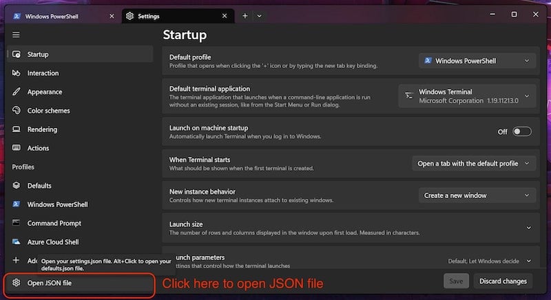Click the Off label beside the startup toggle

[503, 132]
